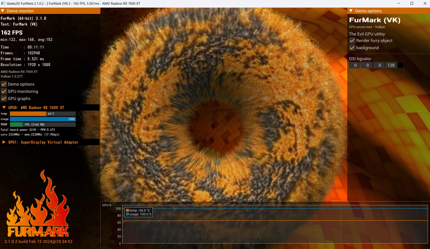Click the VRAM usage bar 19%
This screenshot has height=249, width=430.
(43, 124)
